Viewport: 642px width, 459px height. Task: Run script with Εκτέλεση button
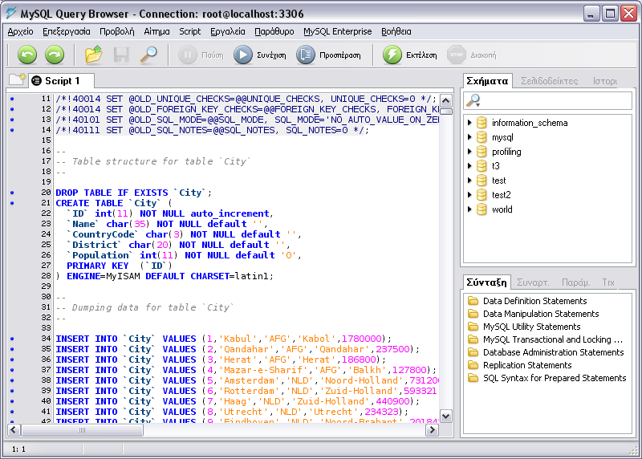tap(409, 55)
